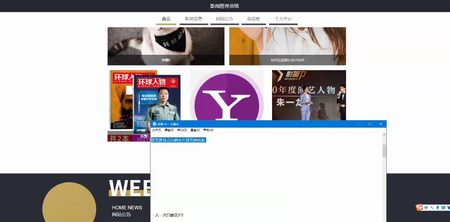This screenshot has width=450, height=222.
Task: Click the Notepad document icon in title bar
Action: (x=154, y=124)
